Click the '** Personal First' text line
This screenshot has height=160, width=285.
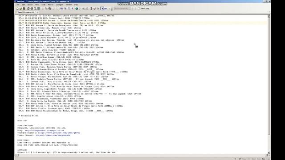[28, 116]
